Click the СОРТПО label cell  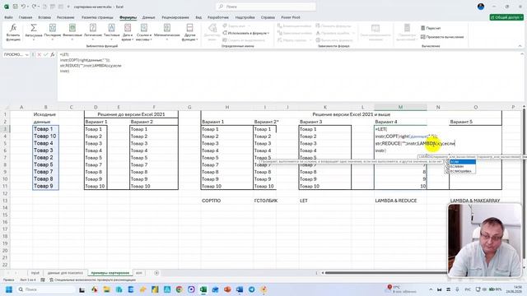(x=227, y=201)
